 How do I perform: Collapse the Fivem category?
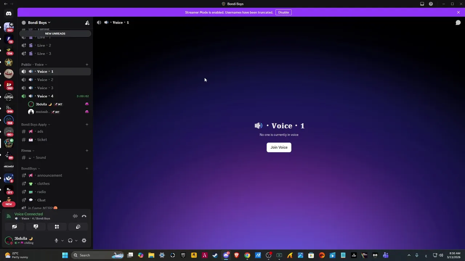28,150
